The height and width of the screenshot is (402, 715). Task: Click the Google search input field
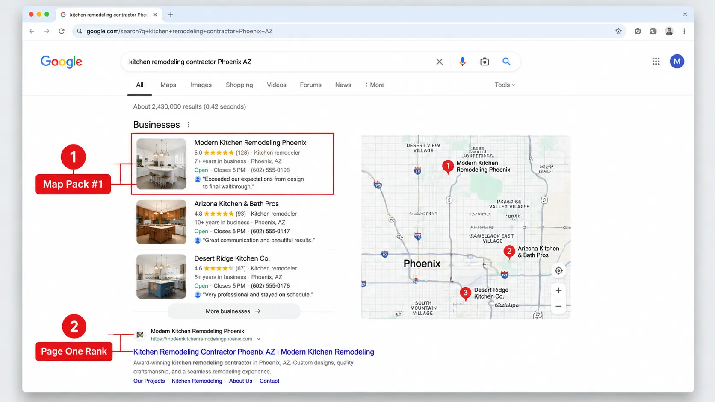[x=278, y=62]
